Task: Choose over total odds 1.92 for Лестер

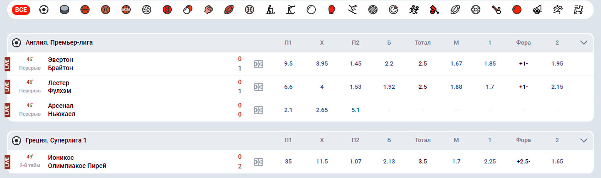Action: coord(389,87)
